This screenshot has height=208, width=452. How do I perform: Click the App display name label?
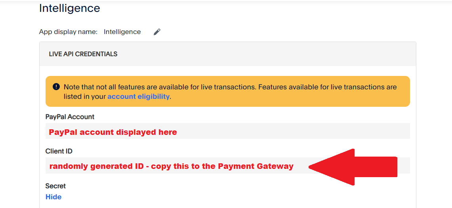tap(68, 32)
